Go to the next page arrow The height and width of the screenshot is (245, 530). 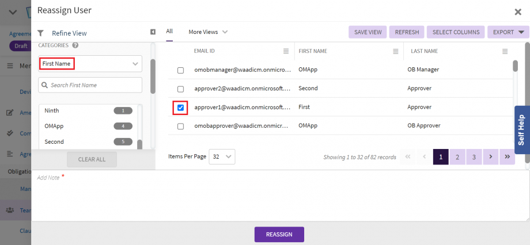490,156
